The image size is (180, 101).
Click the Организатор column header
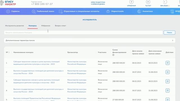(73, 52)
